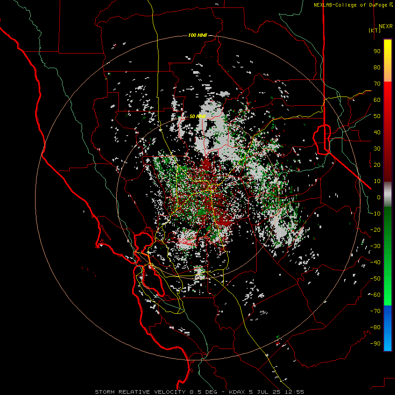The height and width of the screenshot is (395, 395).
Task: Click the NEXLAB-College of DuPage title text
Action: point(351,5)
